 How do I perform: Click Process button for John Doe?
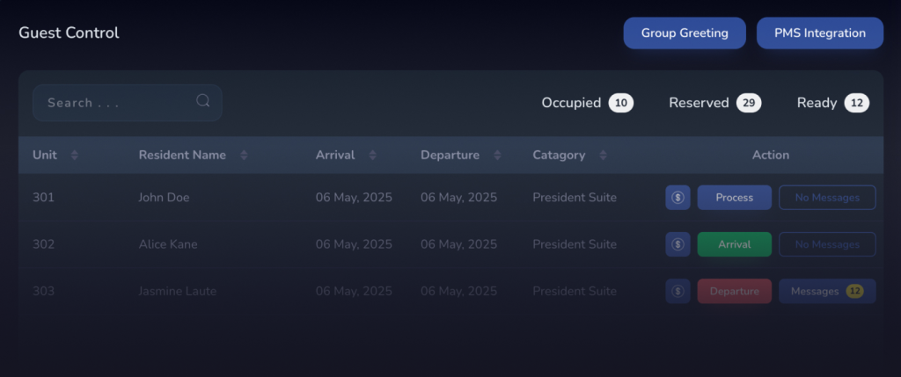coord(735,198)
